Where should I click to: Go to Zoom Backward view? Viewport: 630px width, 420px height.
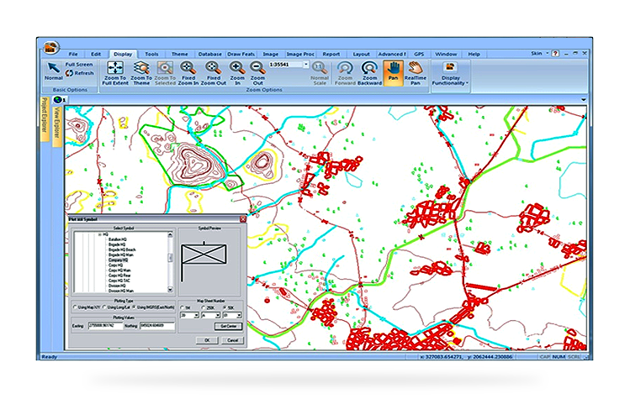[369, 72]
